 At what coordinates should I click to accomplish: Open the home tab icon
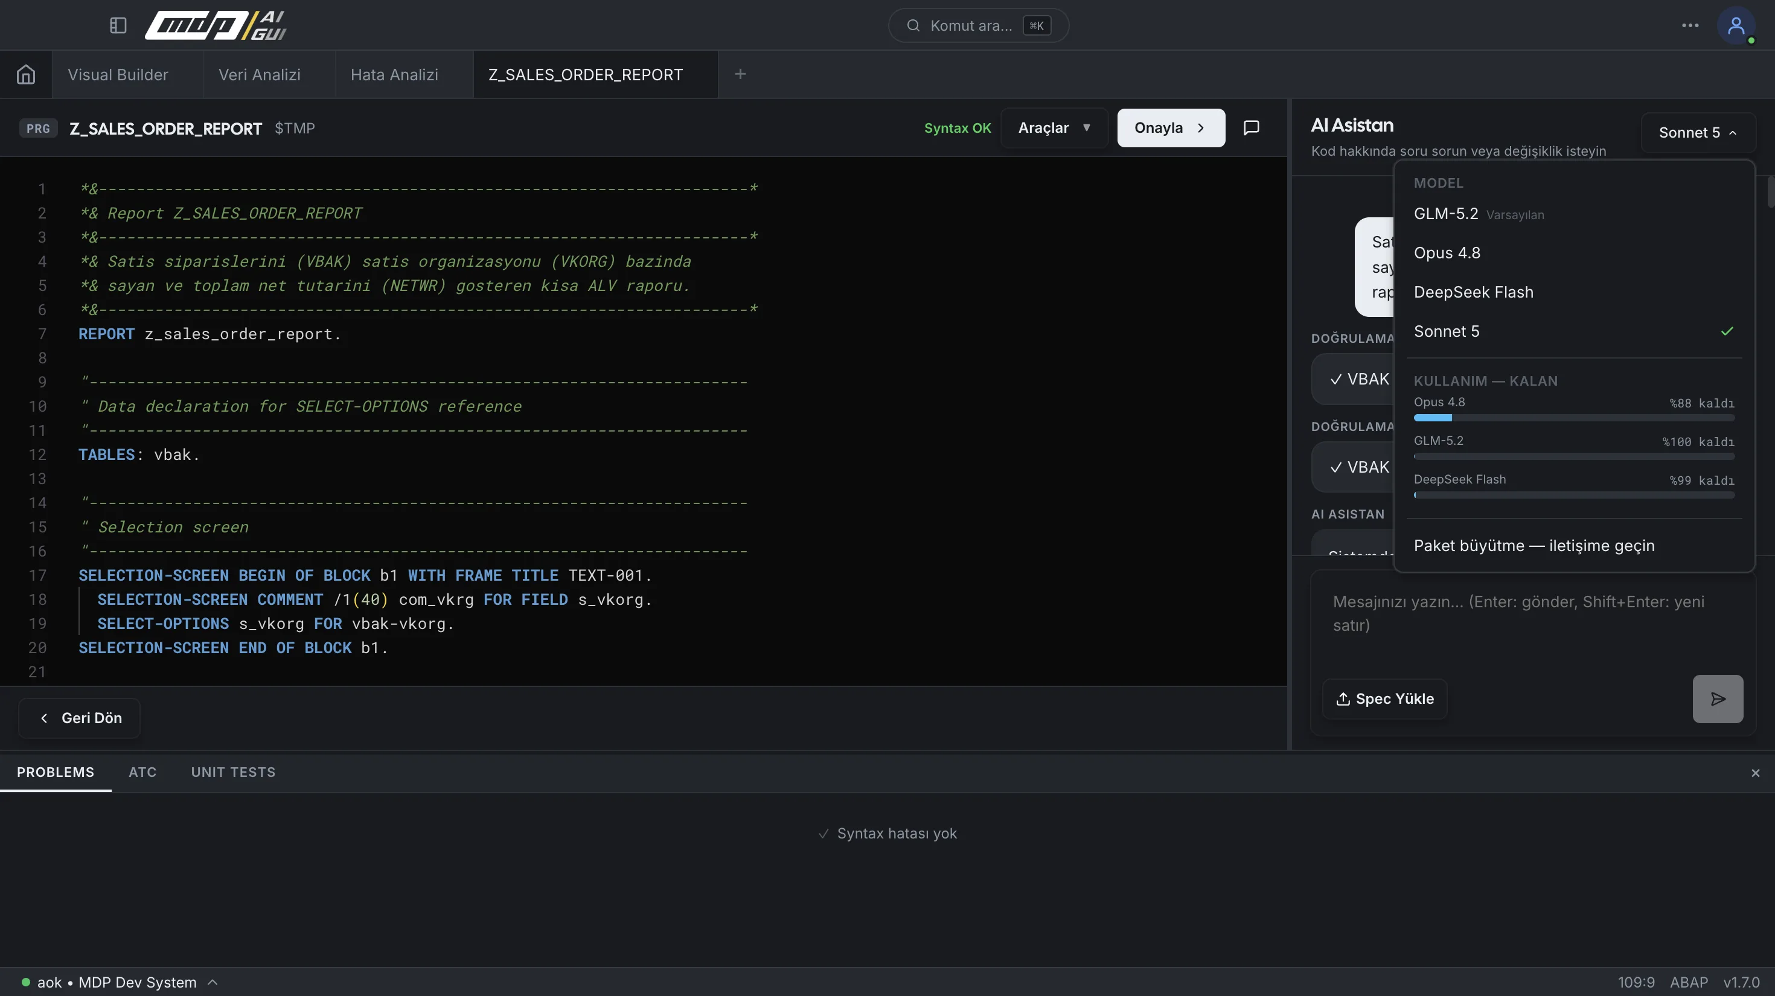pyautogui.click(x=26, y=74)
